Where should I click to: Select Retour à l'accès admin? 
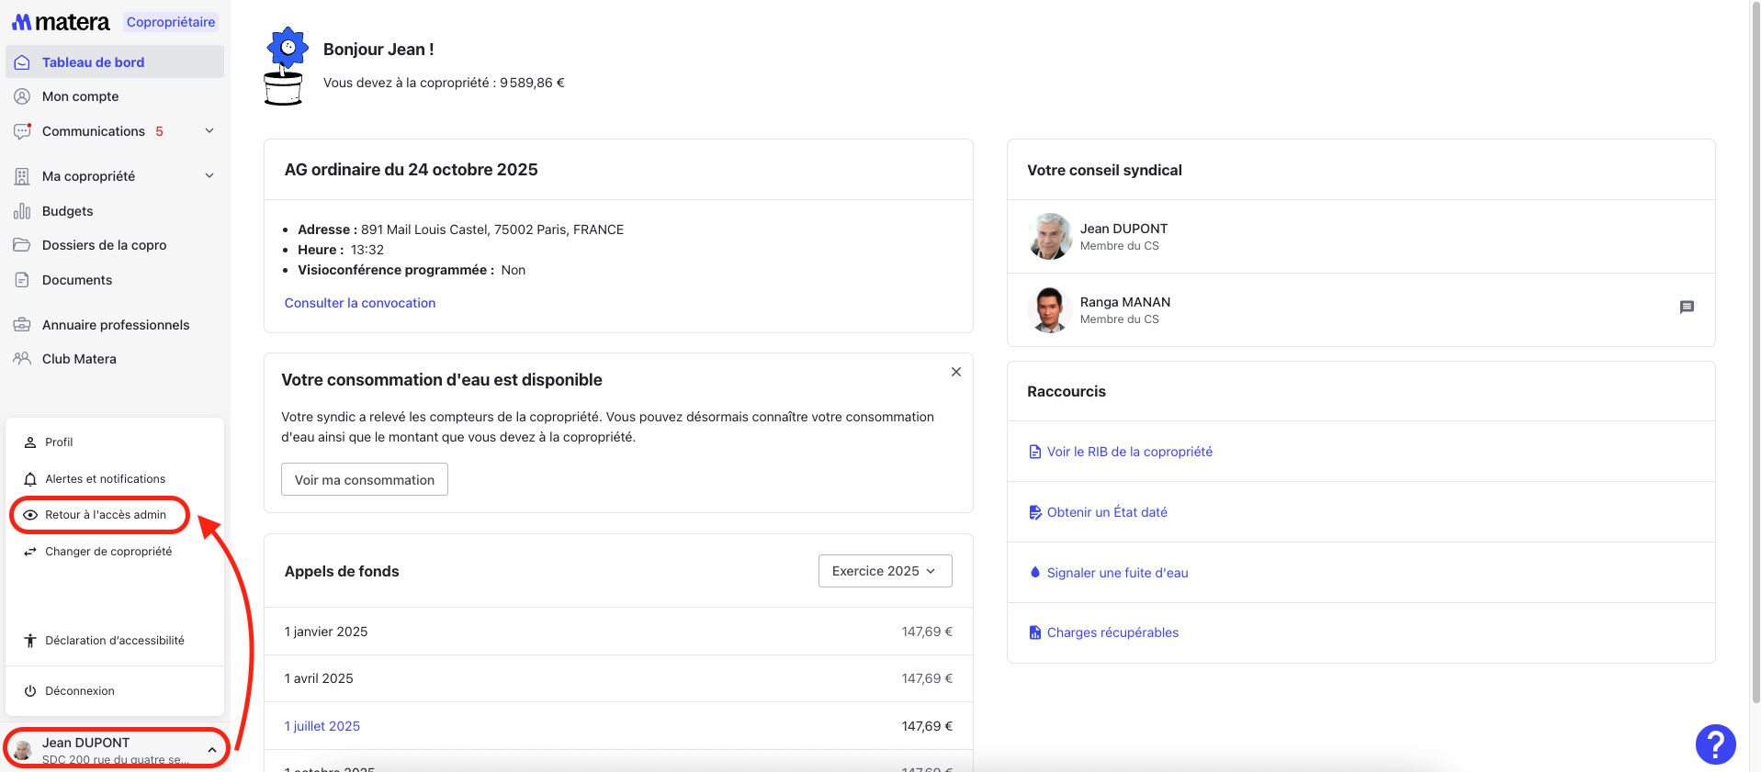tap(105, 515)
